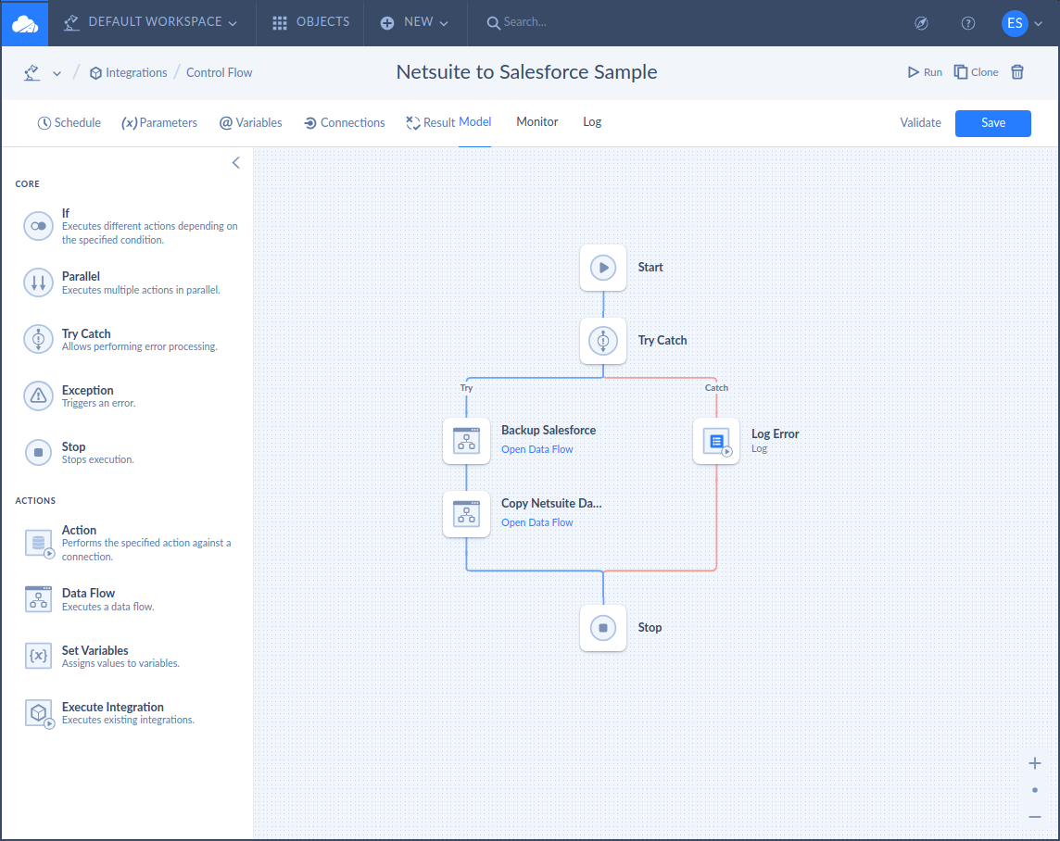Click the Skyvia cloud logo
The image size is (1060, 841).
[x=25, y=24]
